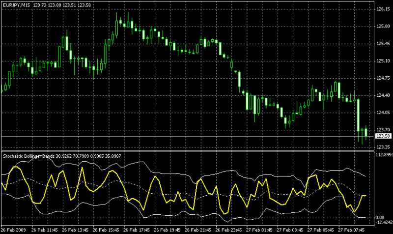393x234 pixels.
Task: Click the 27 Feb 03:45 time label
Action: coord(290,230)
